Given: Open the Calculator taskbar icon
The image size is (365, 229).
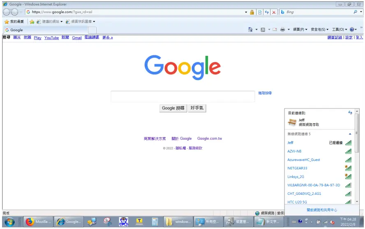Looking at the screenshot, I should point(155,222).
